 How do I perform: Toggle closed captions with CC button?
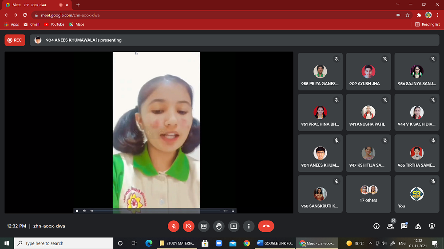click(x=204, y=226)
